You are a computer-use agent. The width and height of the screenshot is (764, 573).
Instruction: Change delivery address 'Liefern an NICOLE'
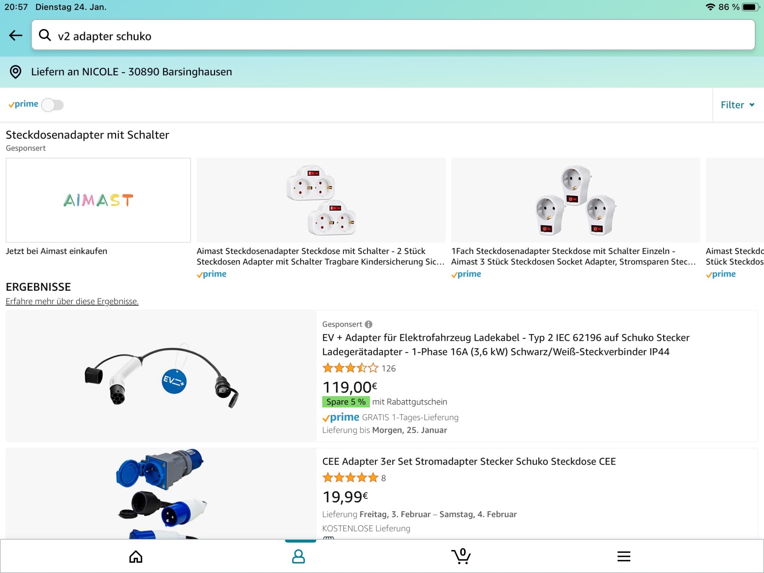131,72
